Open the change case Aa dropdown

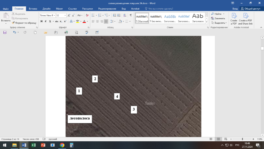click(80, 15)
